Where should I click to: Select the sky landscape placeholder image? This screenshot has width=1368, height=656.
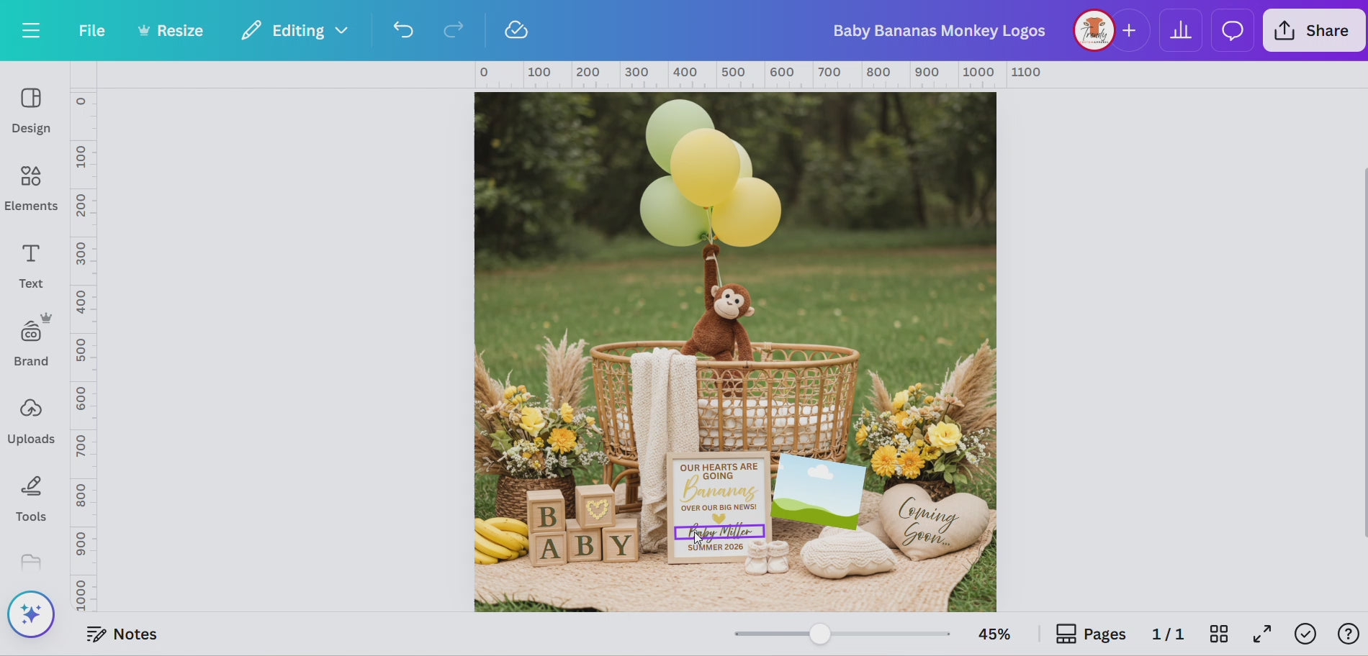point(818,491)
